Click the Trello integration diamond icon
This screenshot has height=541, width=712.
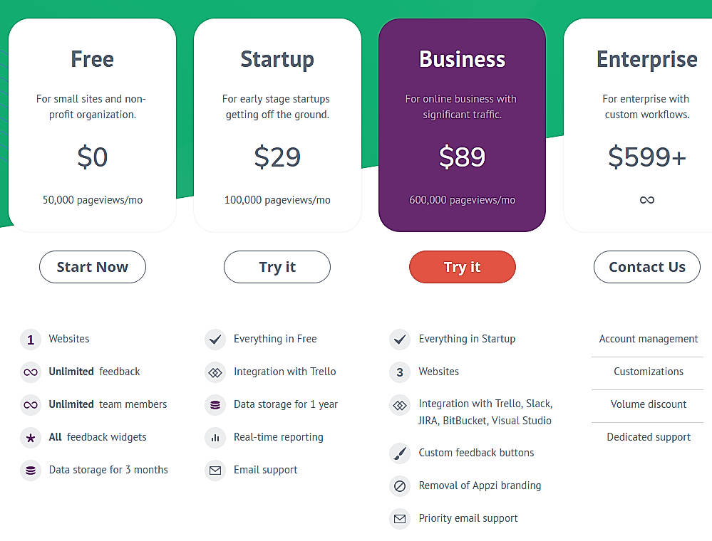click(215, 372)
